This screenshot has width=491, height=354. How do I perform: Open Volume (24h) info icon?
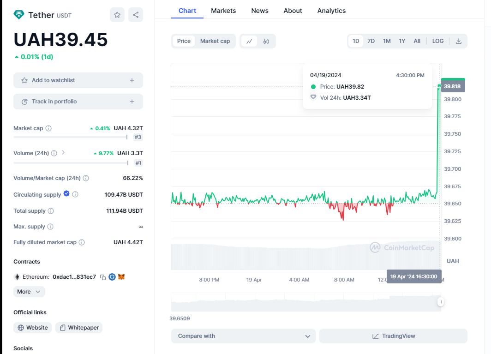coord(54,153)
